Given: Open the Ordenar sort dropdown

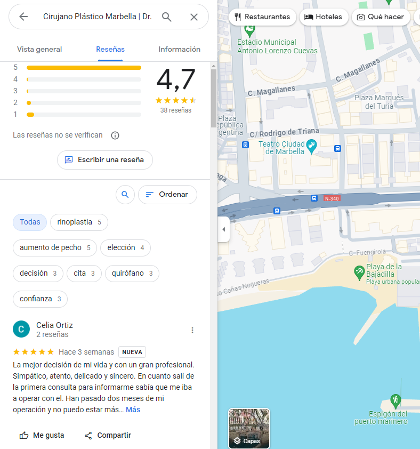Looking at the screenshot, I should point(167,195).
